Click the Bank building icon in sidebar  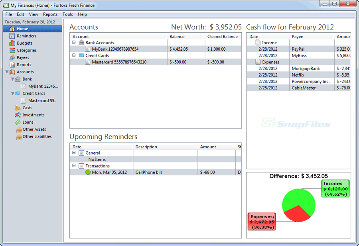pos(18,79)
